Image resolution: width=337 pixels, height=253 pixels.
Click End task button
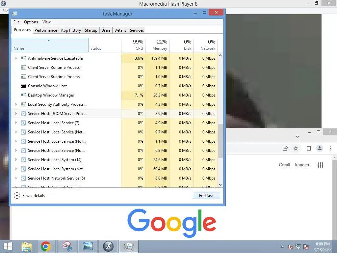tap(206, 196)
